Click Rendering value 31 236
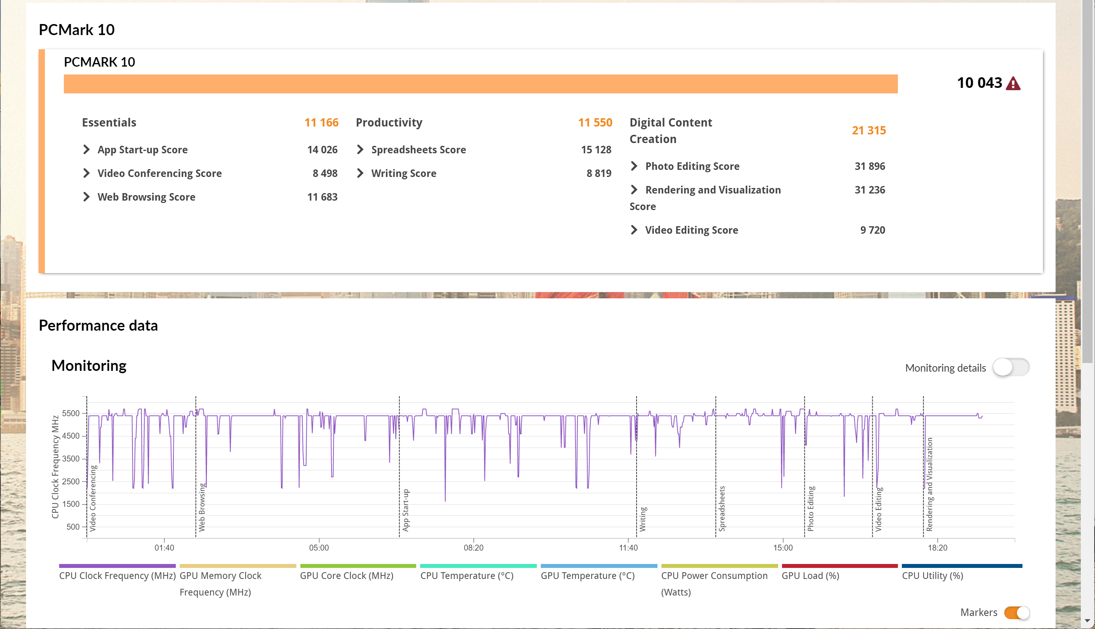Screen dimensions: 1095x629 click(870, 190)
